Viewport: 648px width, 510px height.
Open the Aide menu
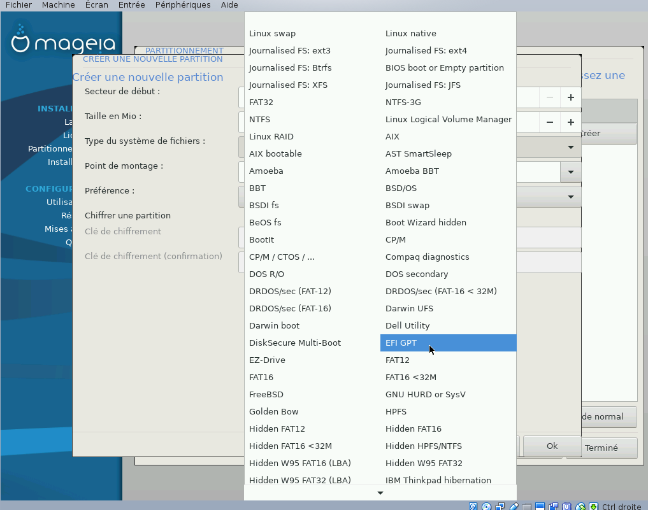point(229,5)
